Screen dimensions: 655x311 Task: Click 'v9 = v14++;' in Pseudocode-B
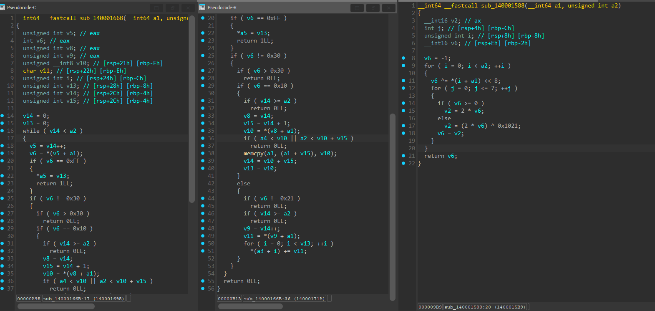click(x=262, y=228)
